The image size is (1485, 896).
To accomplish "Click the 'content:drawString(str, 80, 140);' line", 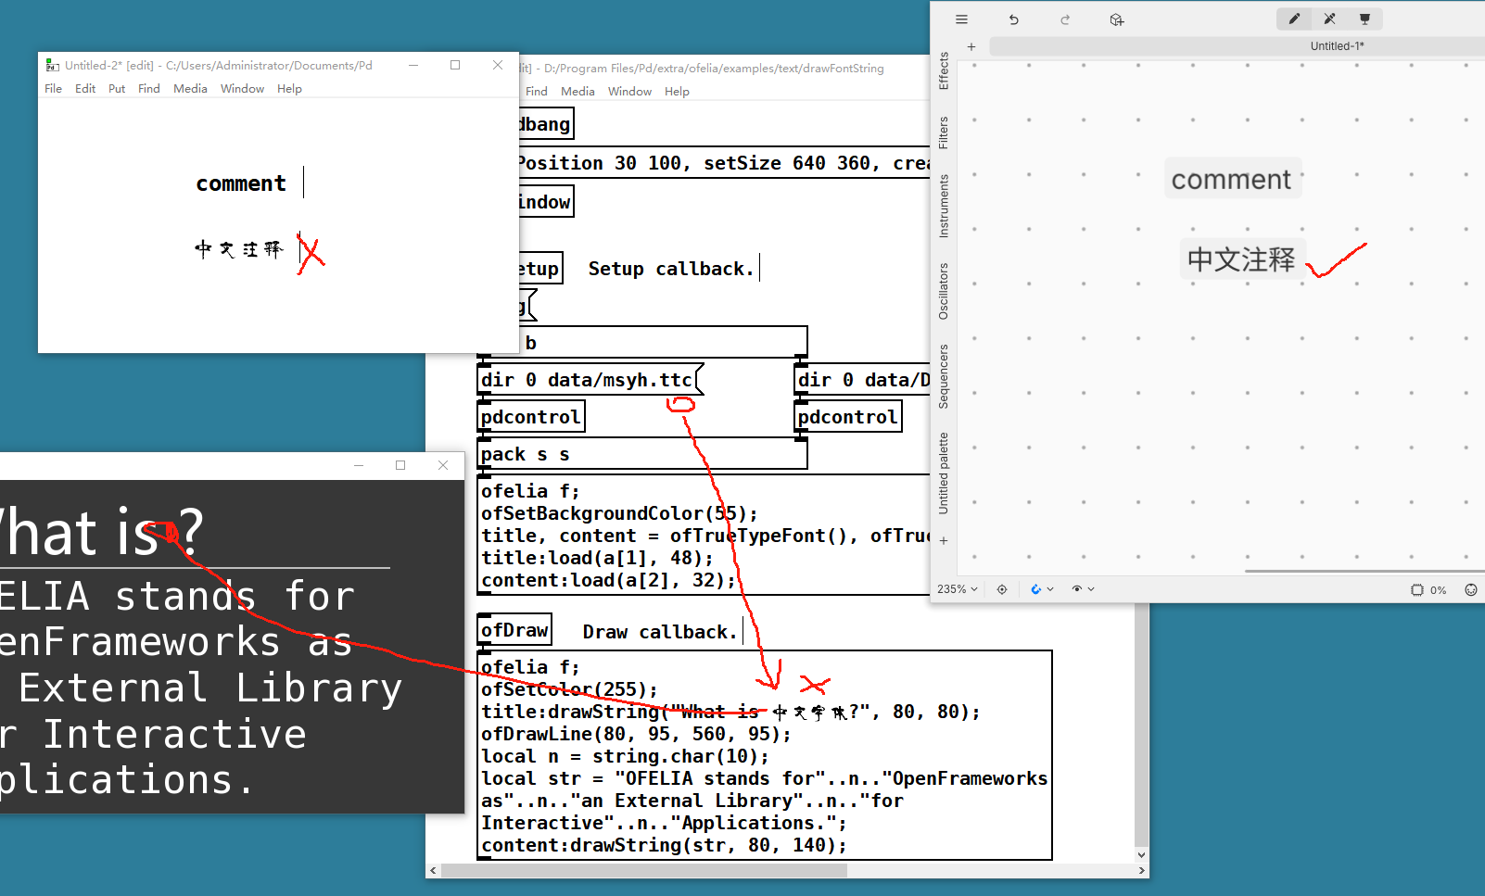I will coord(664,845).
